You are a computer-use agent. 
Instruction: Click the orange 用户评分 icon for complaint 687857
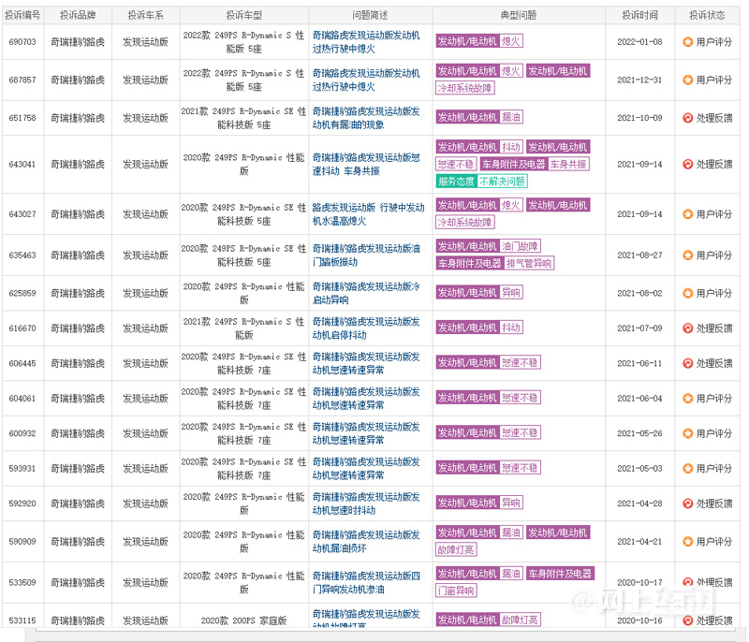click(x=687, y=80)
